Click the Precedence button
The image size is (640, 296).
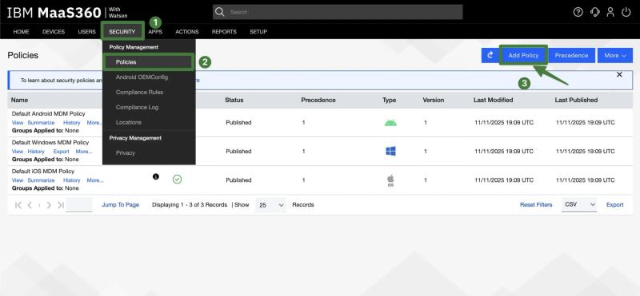click(571, 55)
